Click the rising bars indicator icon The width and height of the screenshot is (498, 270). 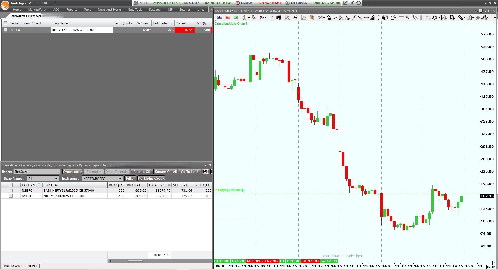pos(373,18)
